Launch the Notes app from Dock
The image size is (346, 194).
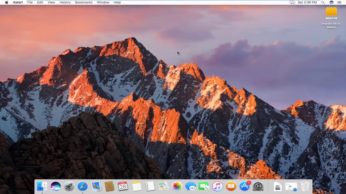(137, 186)
